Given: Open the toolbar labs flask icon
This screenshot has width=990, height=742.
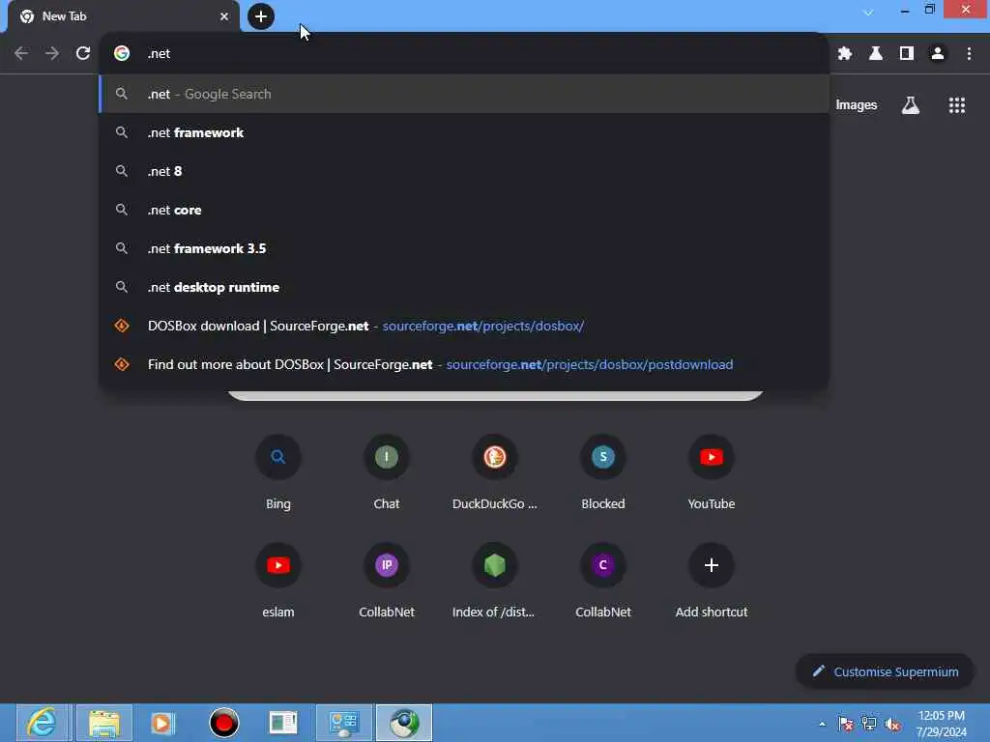Looking at the screenshot, I should coord(876,54).
